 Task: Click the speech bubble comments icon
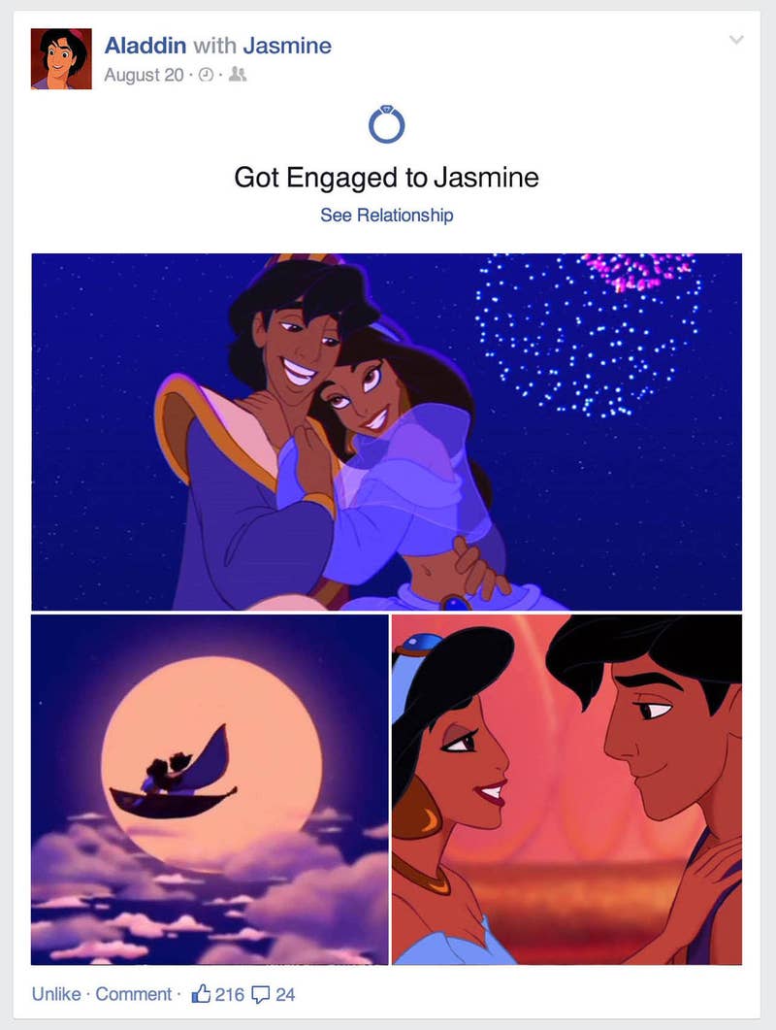point(261,995)
